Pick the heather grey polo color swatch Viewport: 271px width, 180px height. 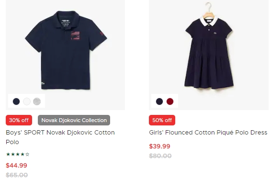pos(37,101)
